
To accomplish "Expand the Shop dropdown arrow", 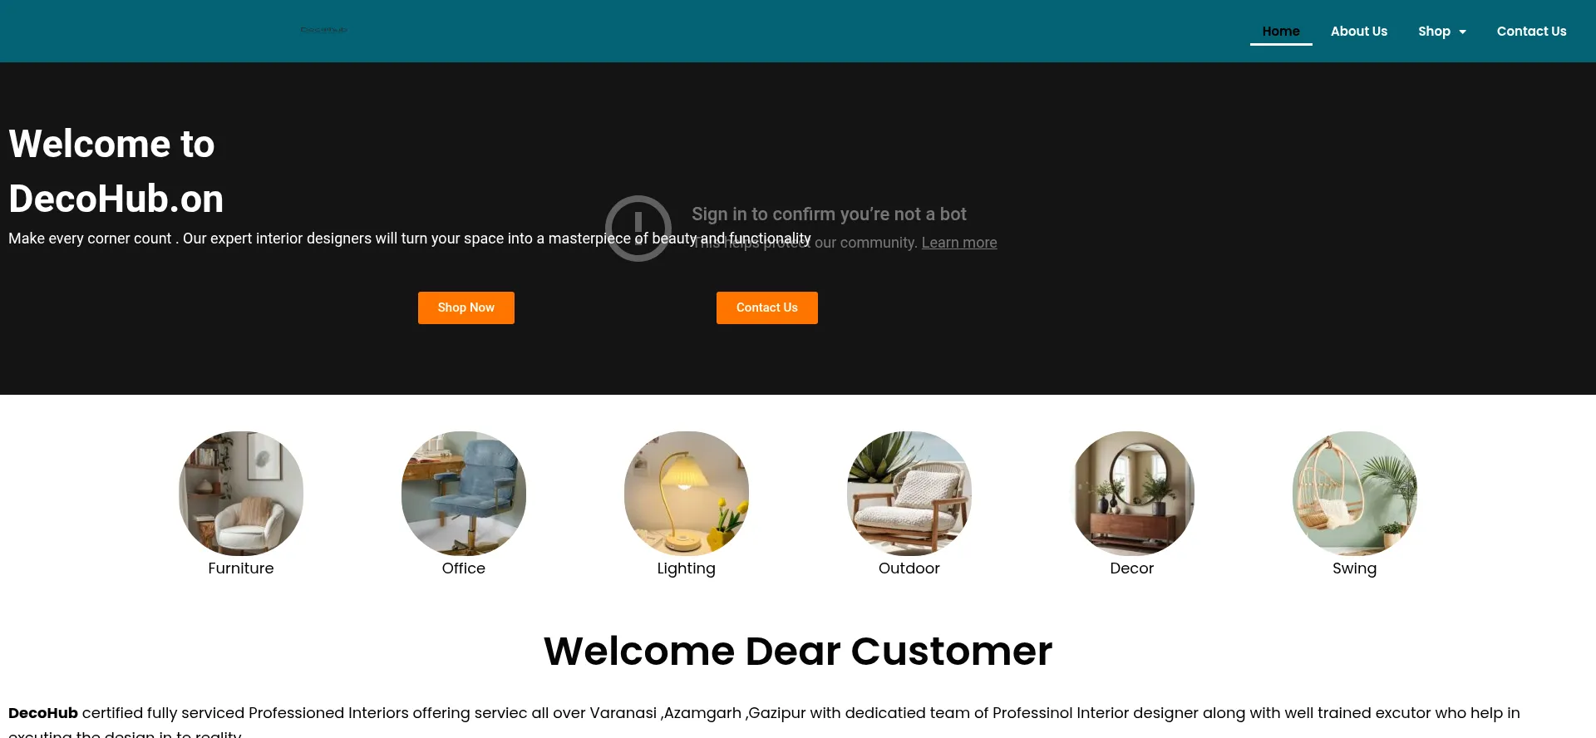I will [x=1462, y=32].
